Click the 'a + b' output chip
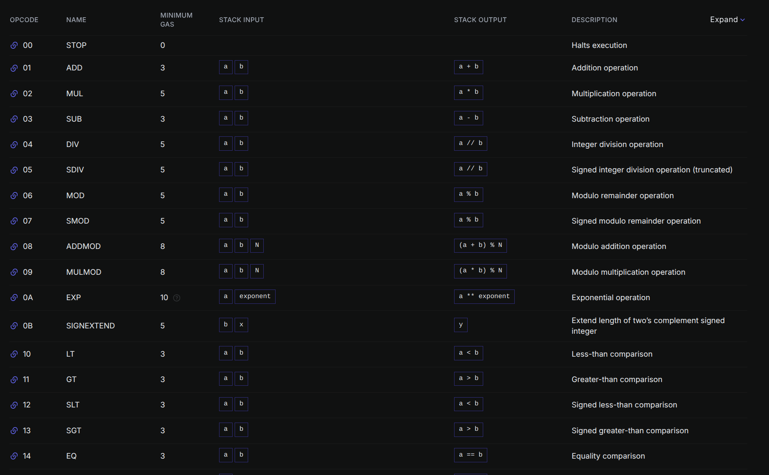Screen dimensions: 769x475 point(468,67)
